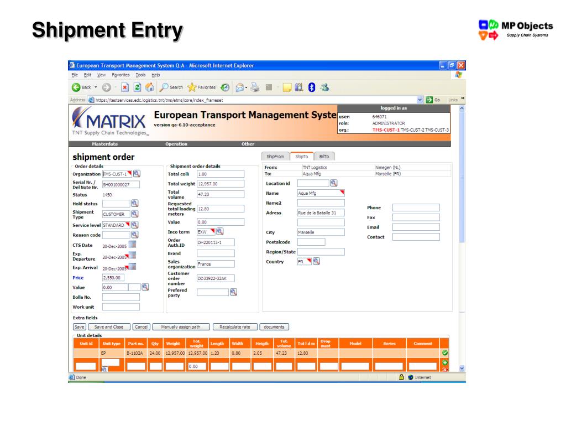This screenshot has width=566, height=425.
Task: Click the Total colli input field
Action: [x=221, y=174]
